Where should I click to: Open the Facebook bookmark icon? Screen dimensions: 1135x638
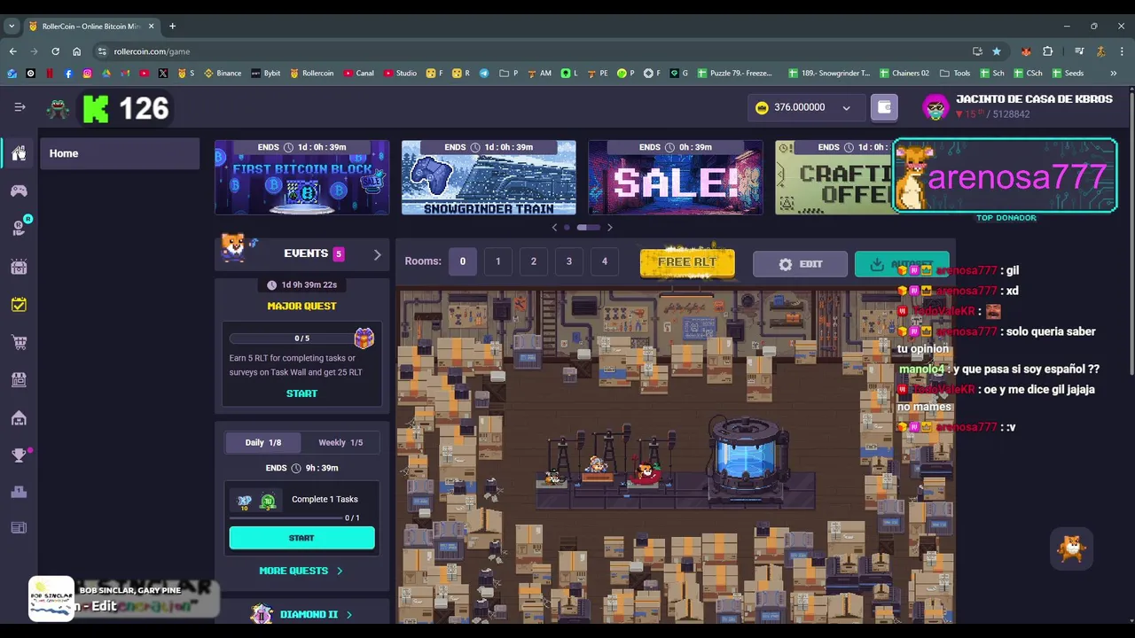click(x=68, y=73)
